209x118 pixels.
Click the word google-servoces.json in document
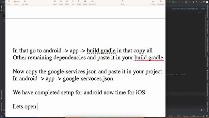coord(88,79)
